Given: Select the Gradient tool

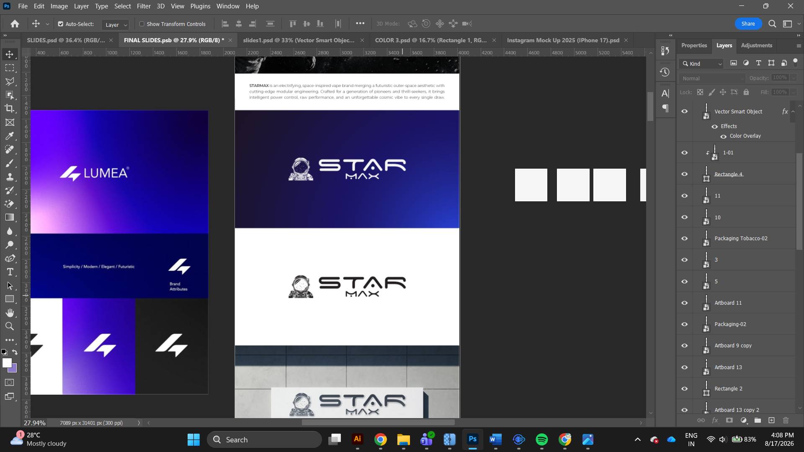Looking at the screenshot, I should coord(10,217).
